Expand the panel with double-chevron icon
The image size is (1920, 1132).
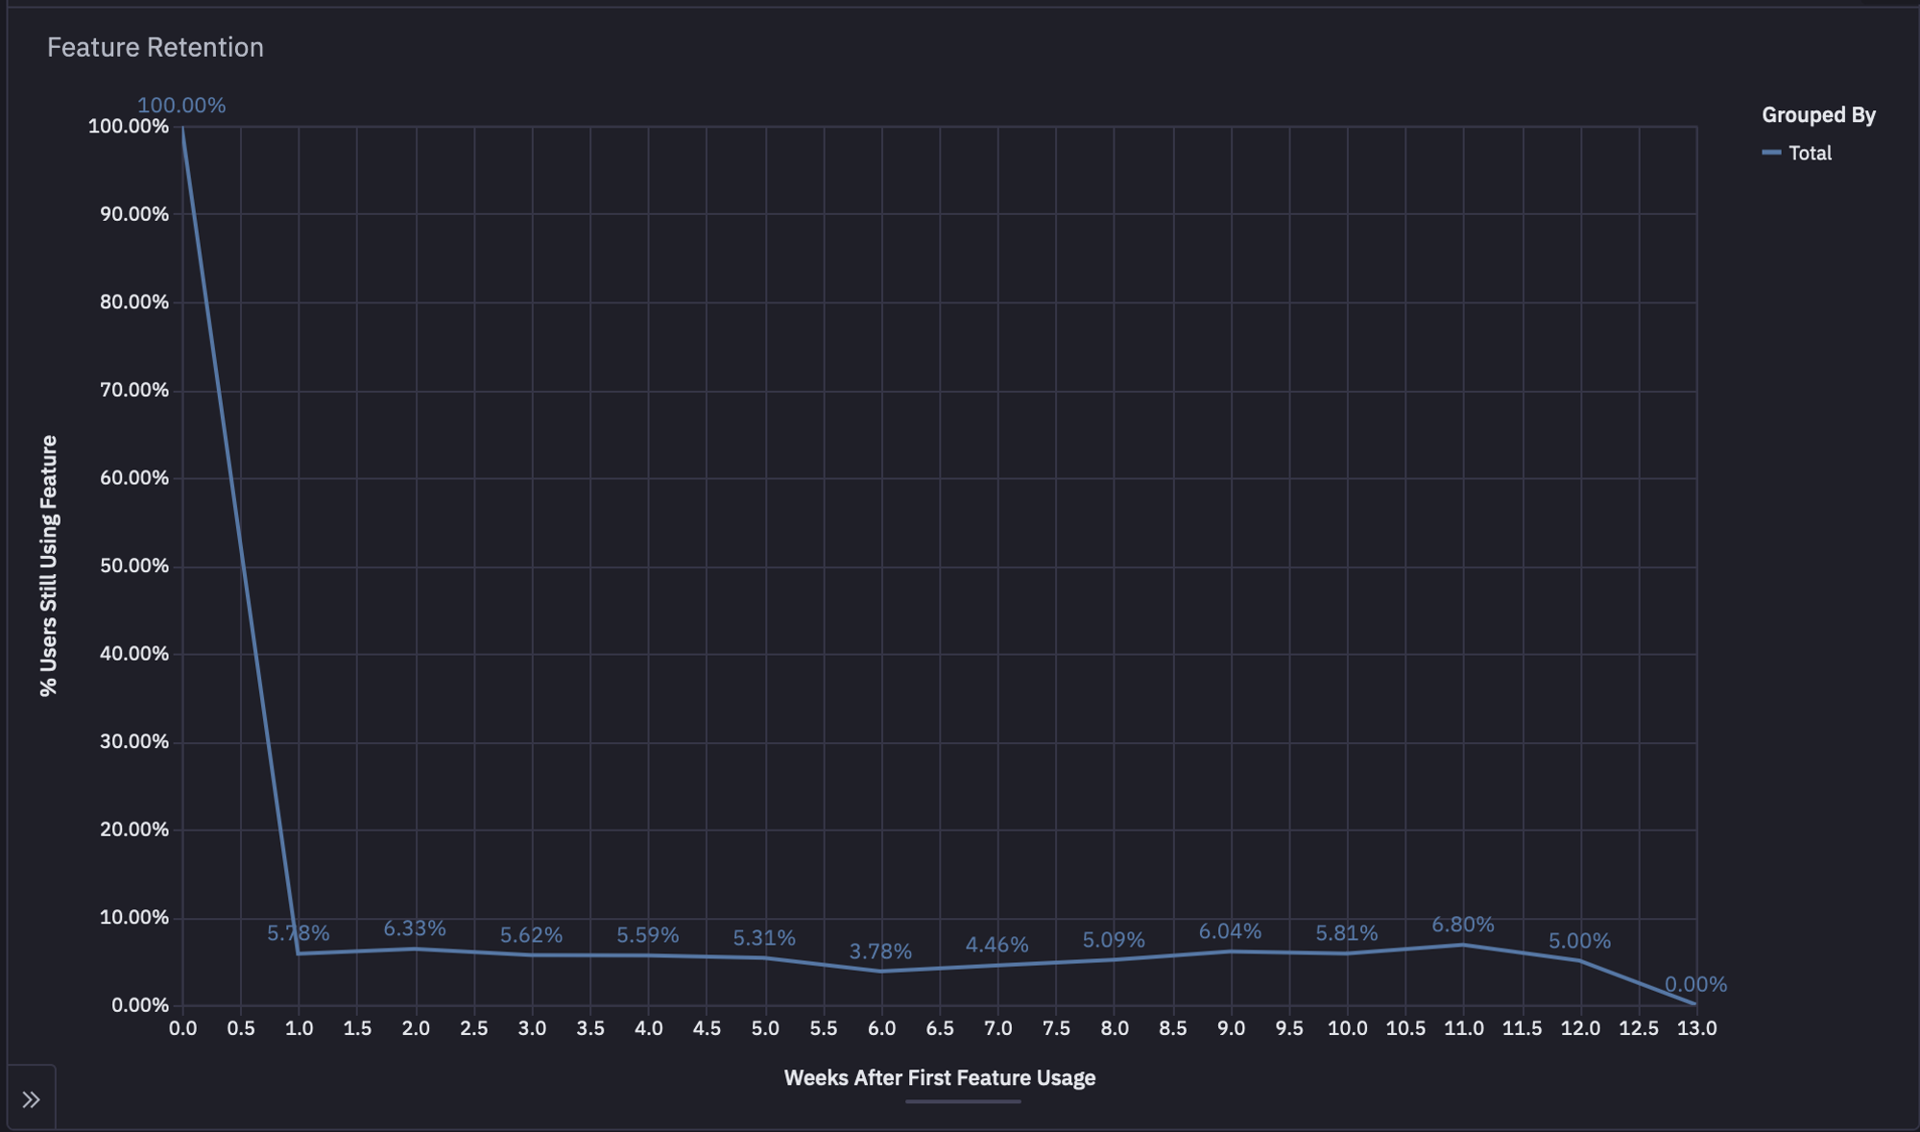(x=31, y=1099)
